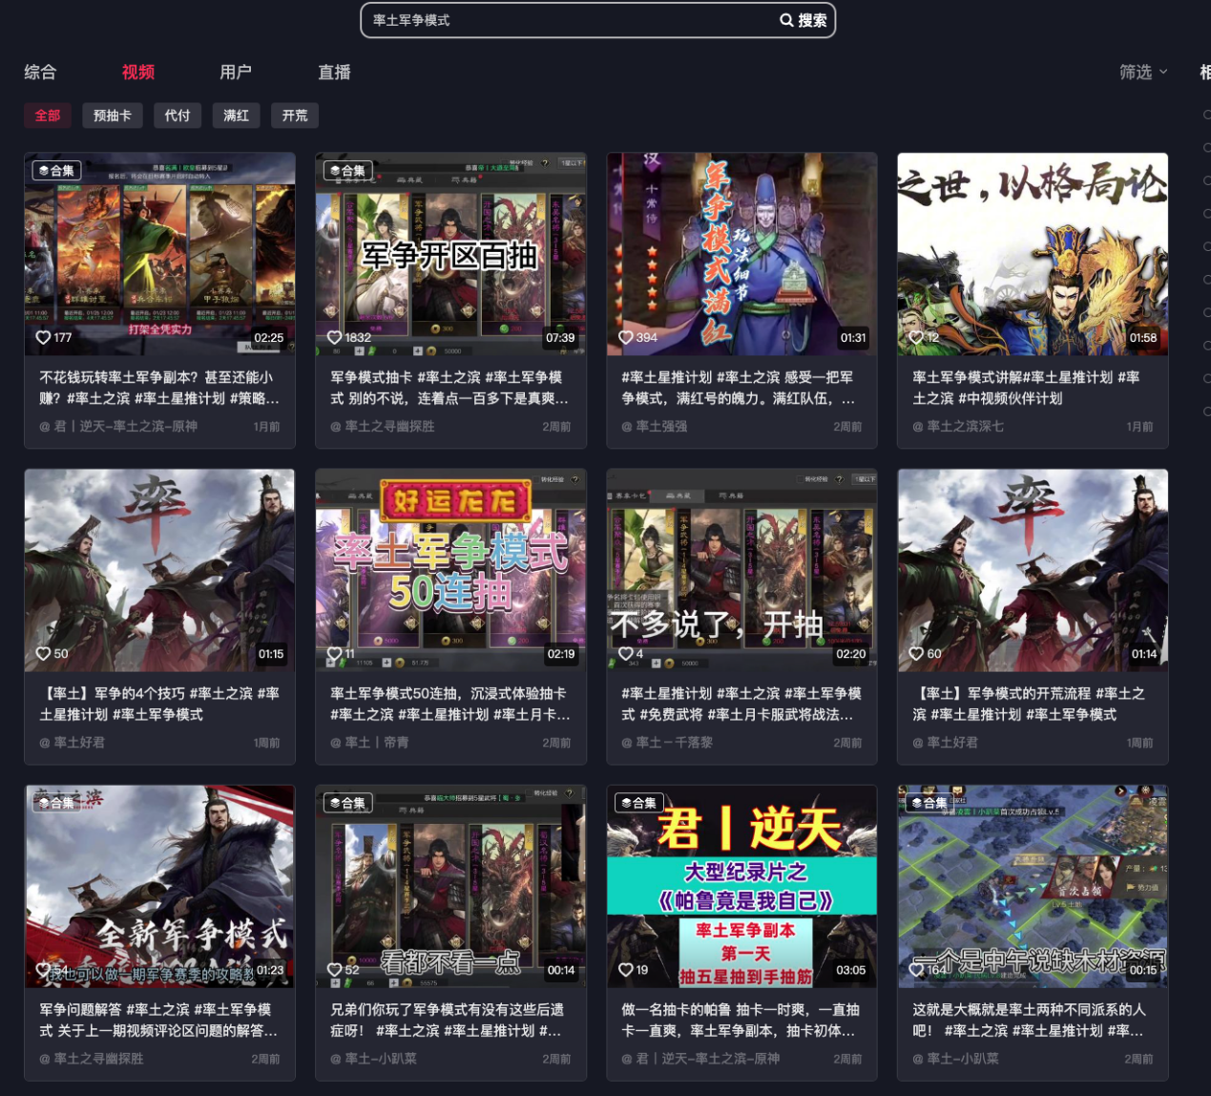The image size is (1211, 1096).
Task: Click the 03:05 duration label
Action: tap(851, 970)
